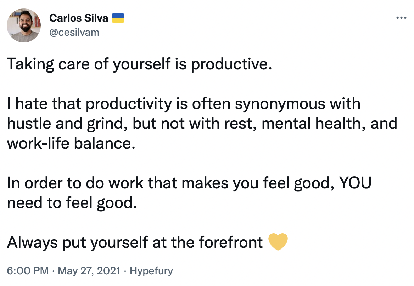Click Carlos Silva's profile picture
The width and height of the screenshot is (414, 286).
pyautogui.click(x=24, y=25)
